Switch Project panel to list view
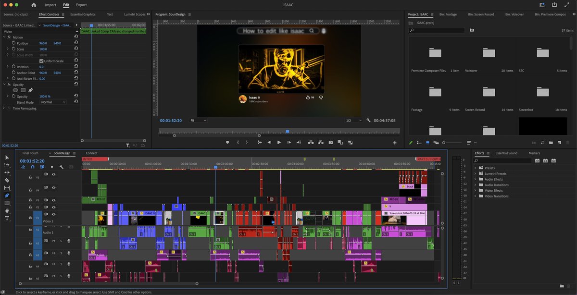The height and width of the screenshot is (295, 577). (420, 143)
